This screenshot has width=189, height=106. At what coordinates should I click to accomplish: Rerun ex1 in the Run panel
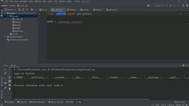[5, 69]
